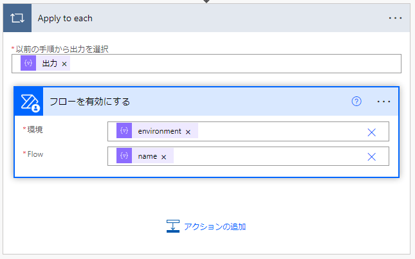Remove the name token

(x=163, y=157)
